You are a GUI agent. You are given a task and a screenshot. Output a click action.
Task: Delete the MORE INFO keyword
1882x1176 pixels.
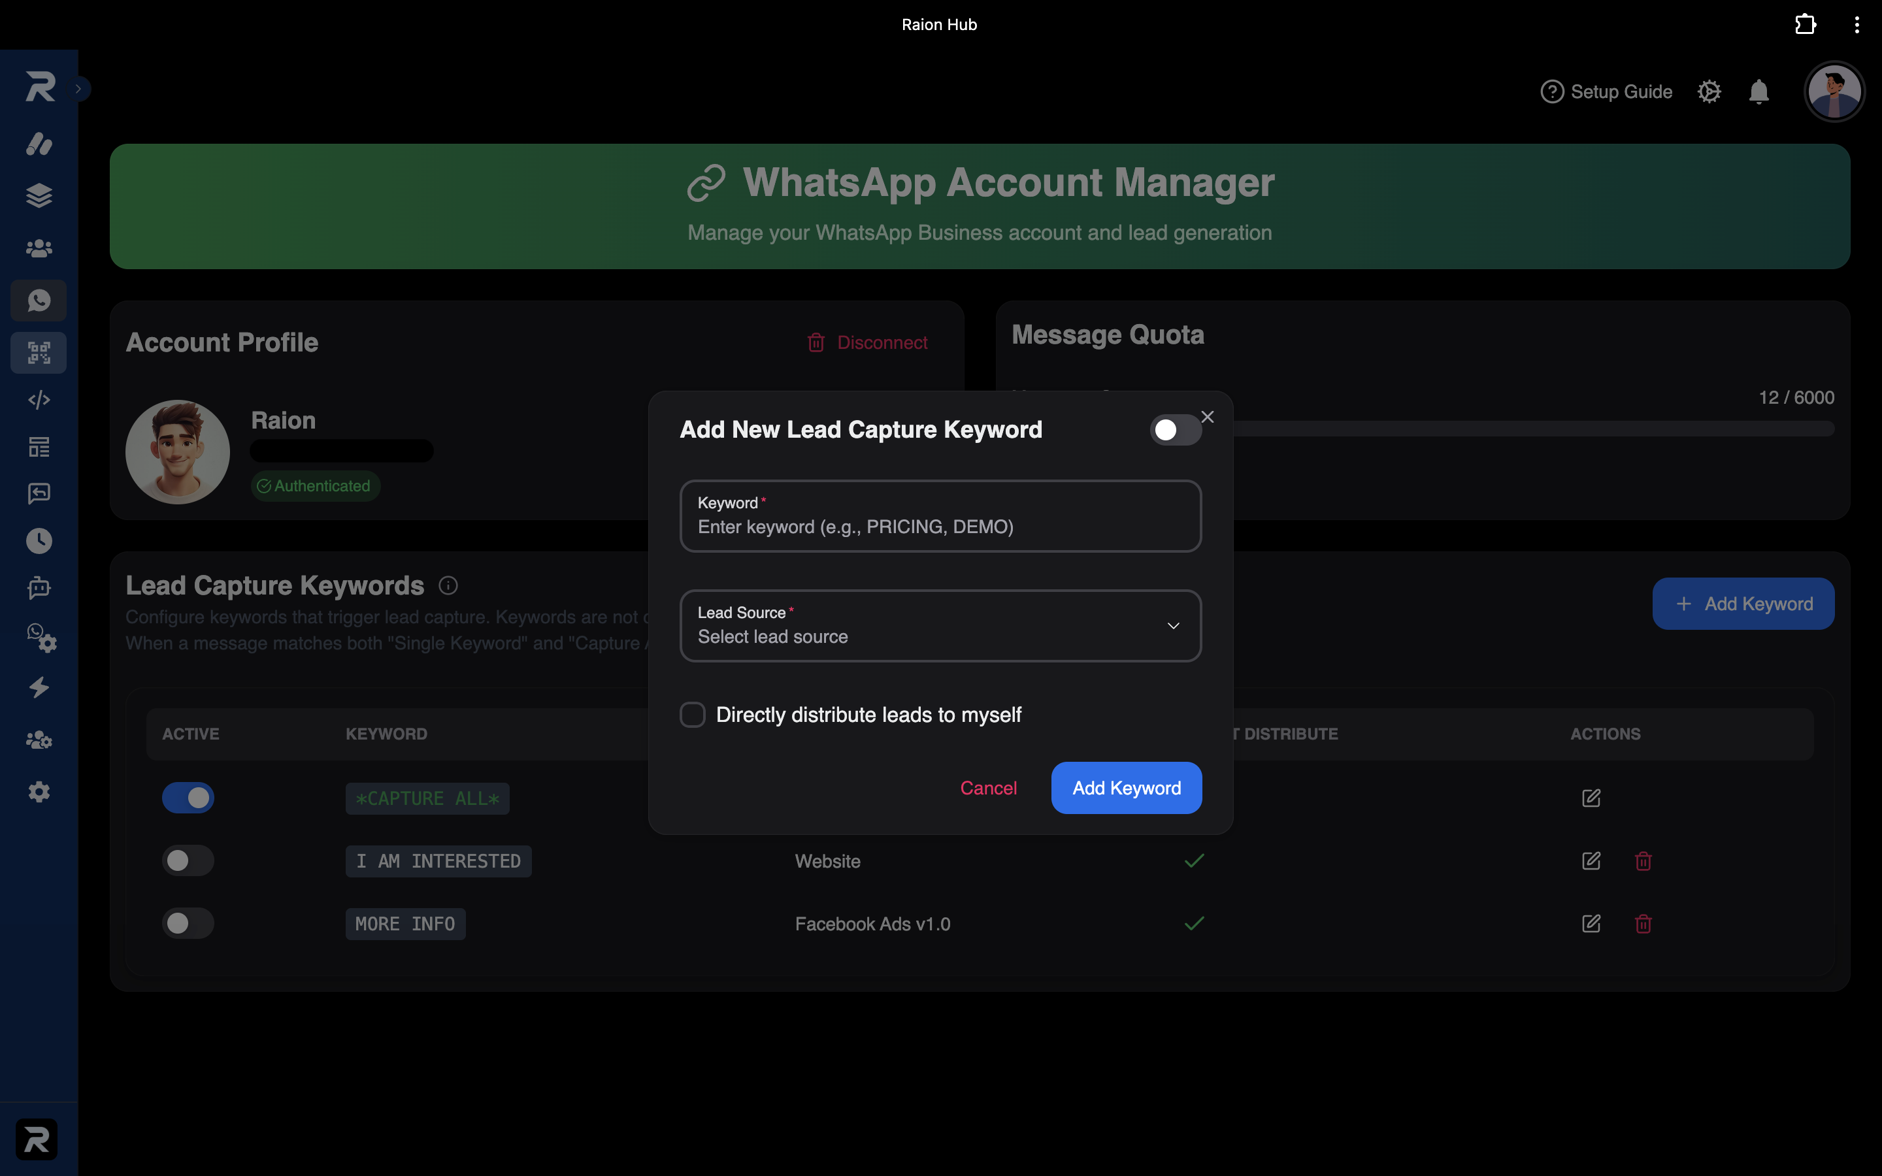tap(1643, 924)
